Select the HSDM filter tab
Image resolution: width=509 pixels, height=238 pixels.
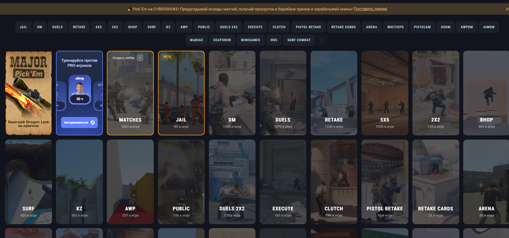pyautogui.click(x=445, y=27)
